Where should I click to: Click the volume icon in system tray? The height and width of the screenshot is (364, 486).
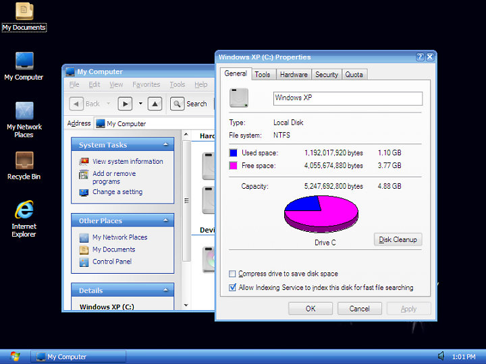pyautogui.click(x=441, y=357)
